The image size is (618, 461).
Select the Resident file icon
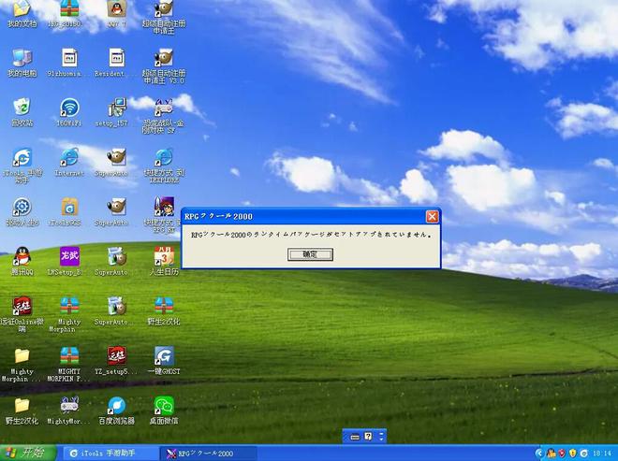tap(112, 63)
